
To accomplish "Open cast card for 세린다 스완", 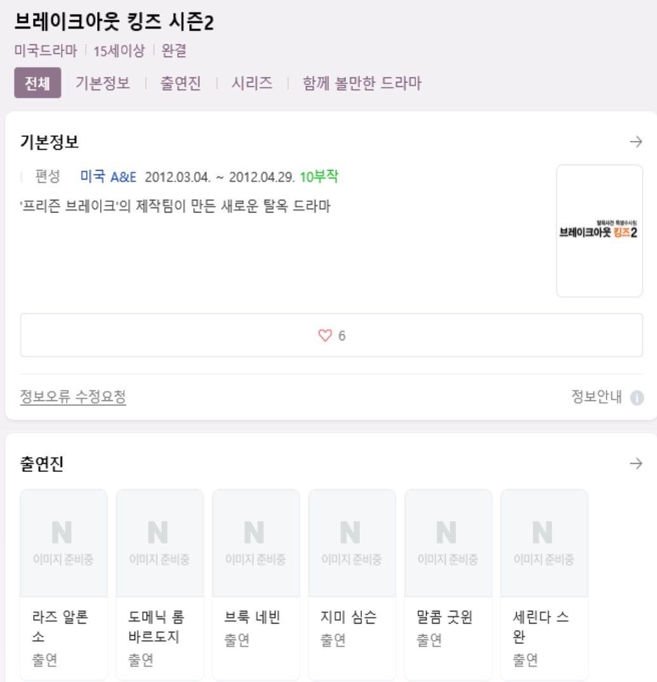I will click(545, 584).
